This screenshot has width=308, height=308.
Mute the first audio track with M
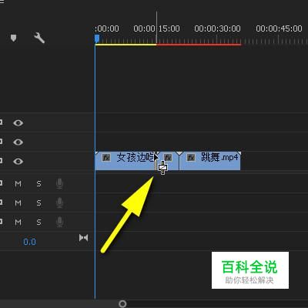click(18, 184)
